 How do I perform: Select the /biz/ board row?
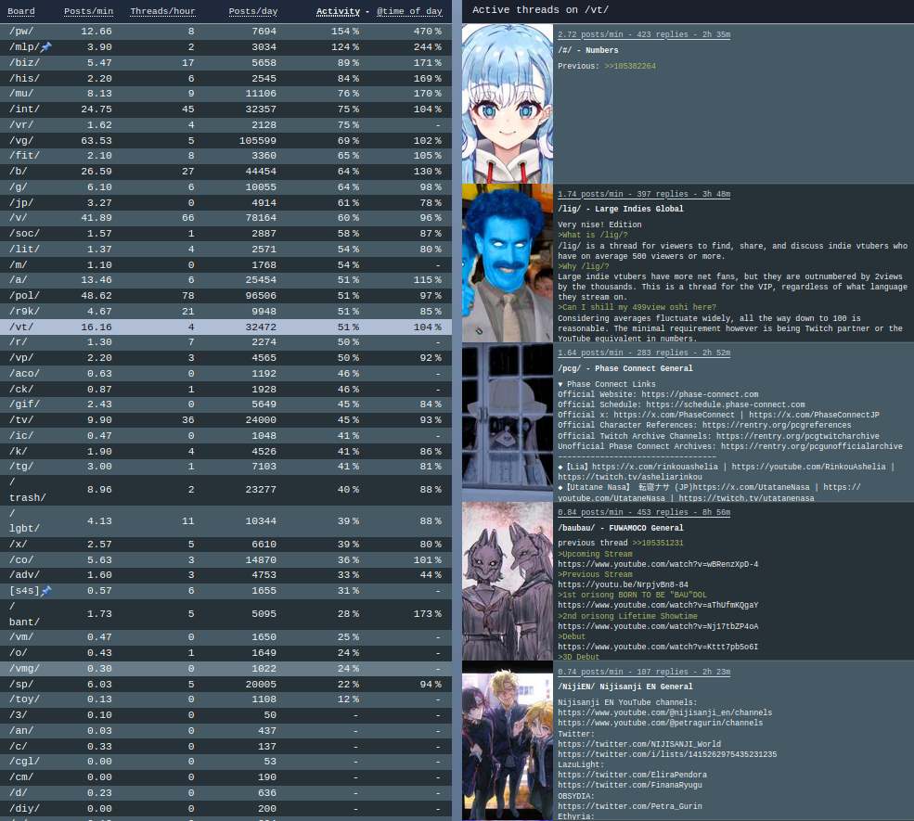[x=225, y=63]
